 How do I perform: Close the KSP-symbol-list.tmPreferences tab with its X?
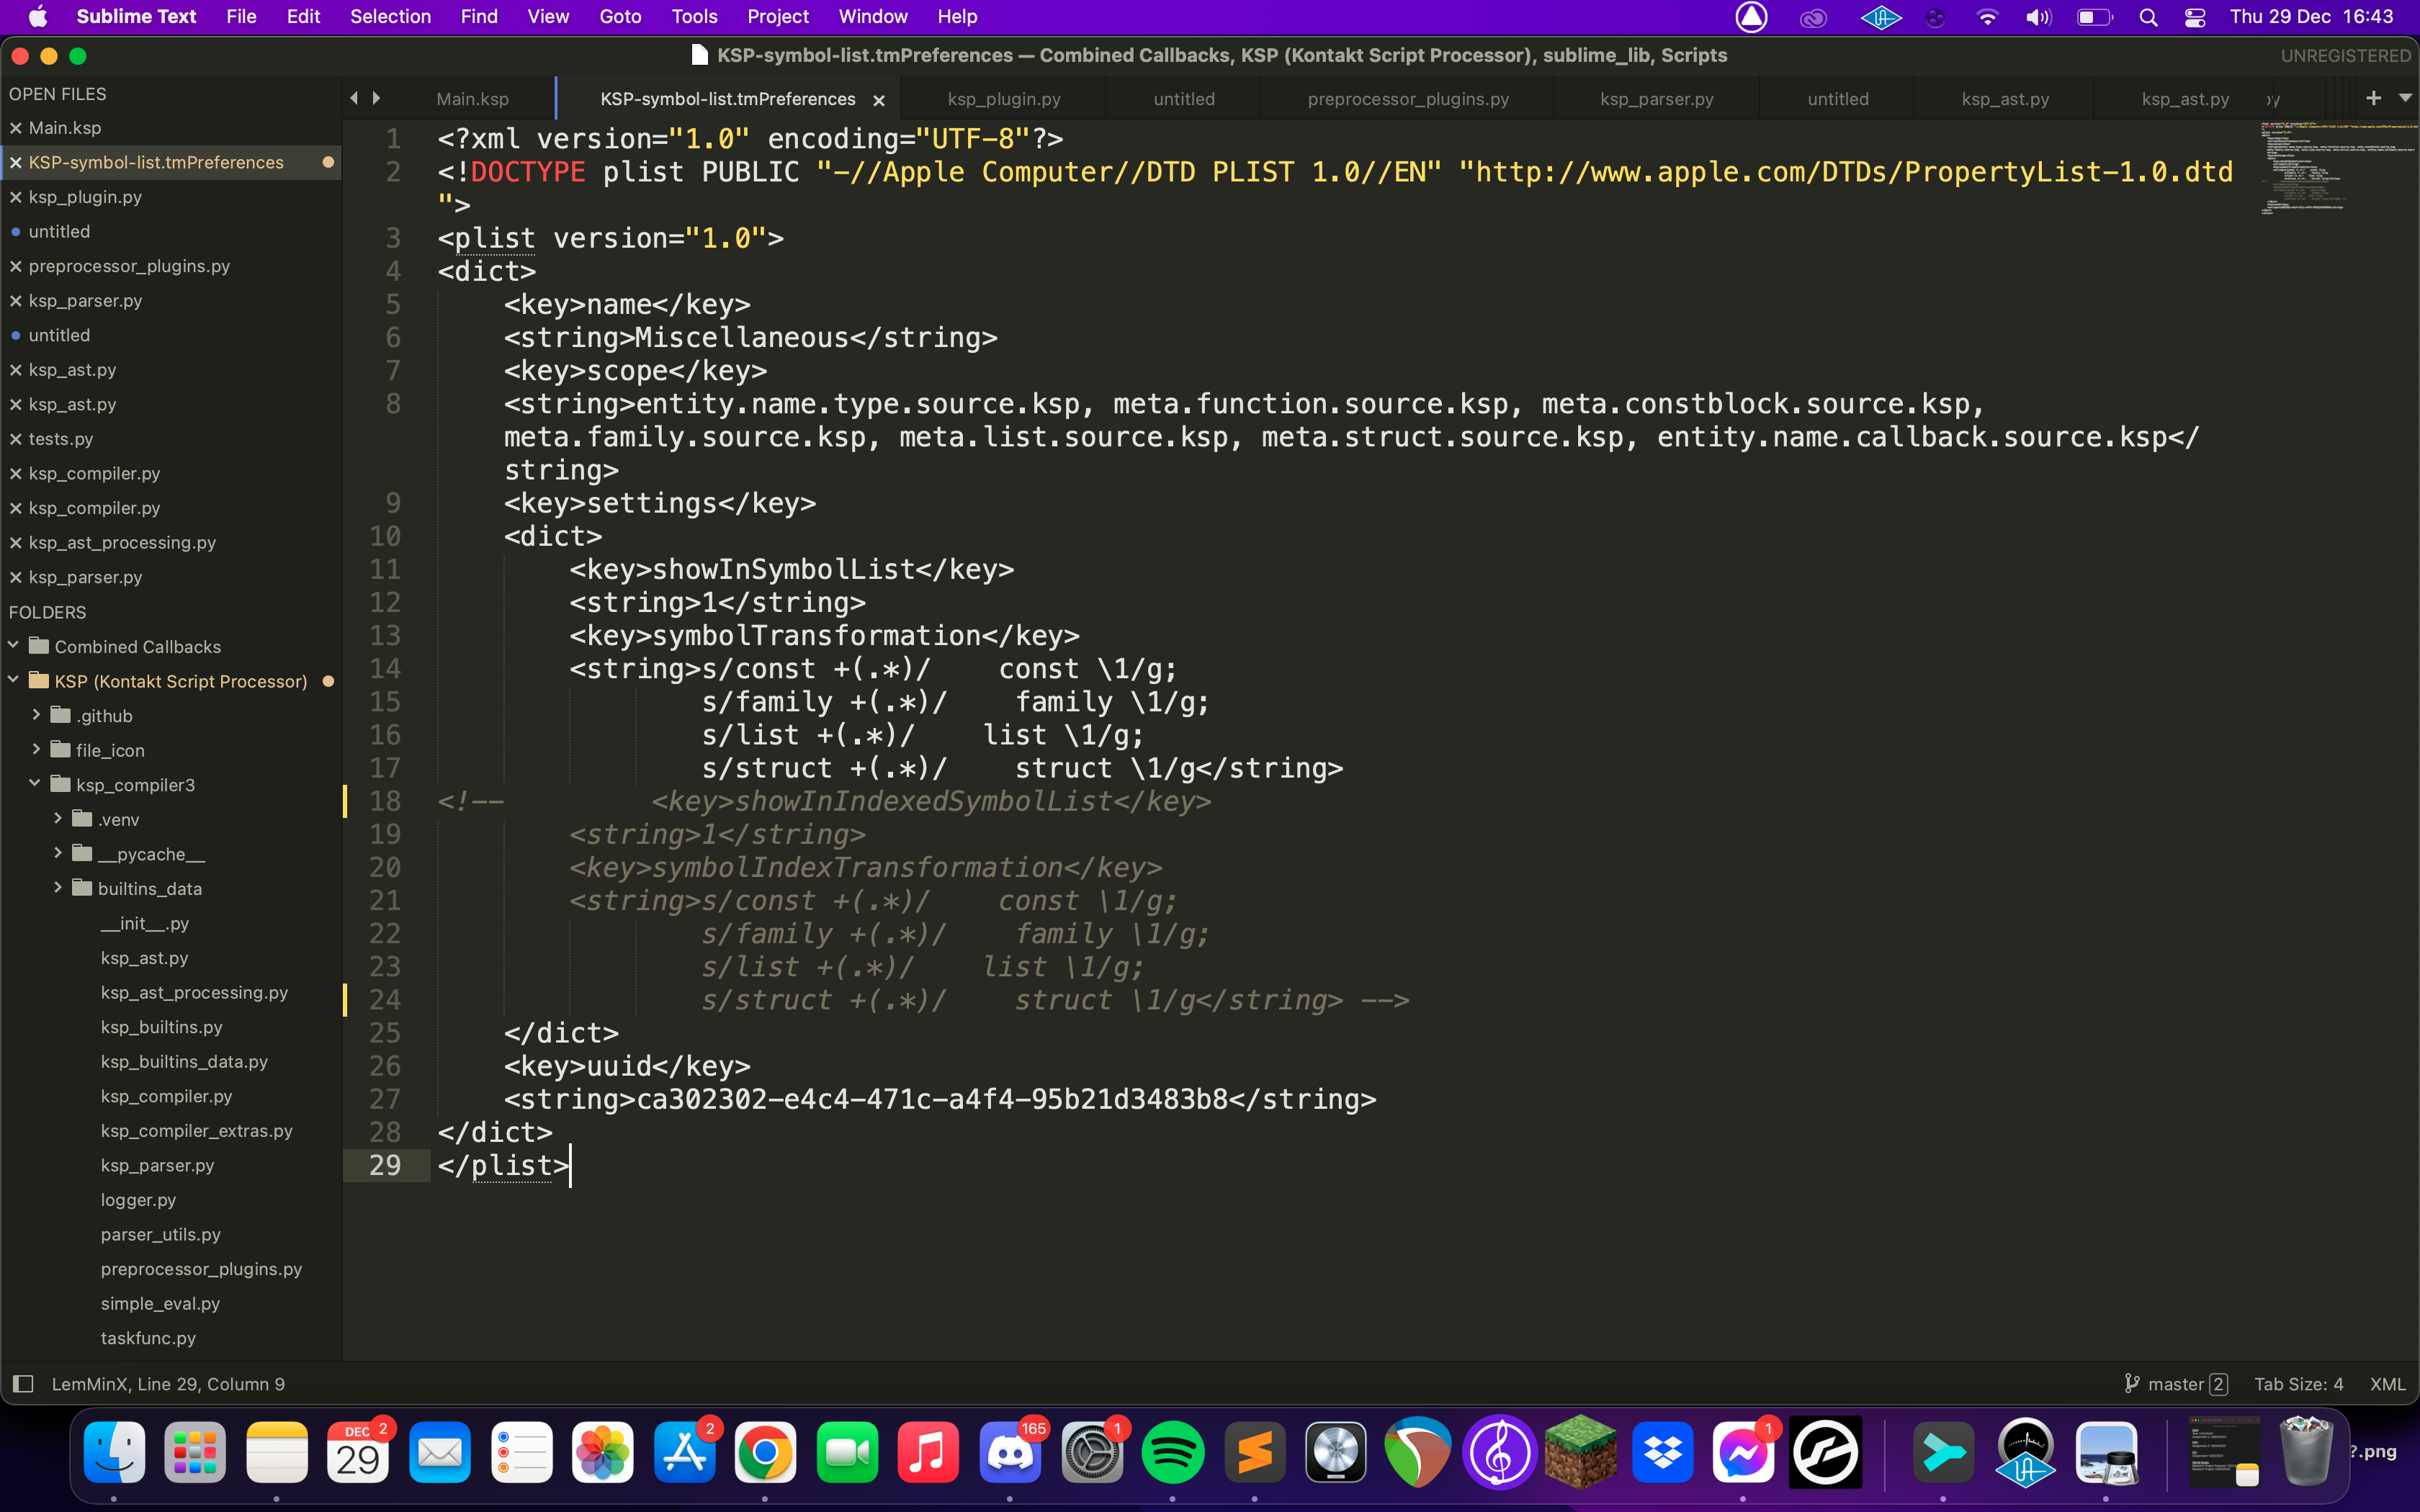[x=879, y=100]
